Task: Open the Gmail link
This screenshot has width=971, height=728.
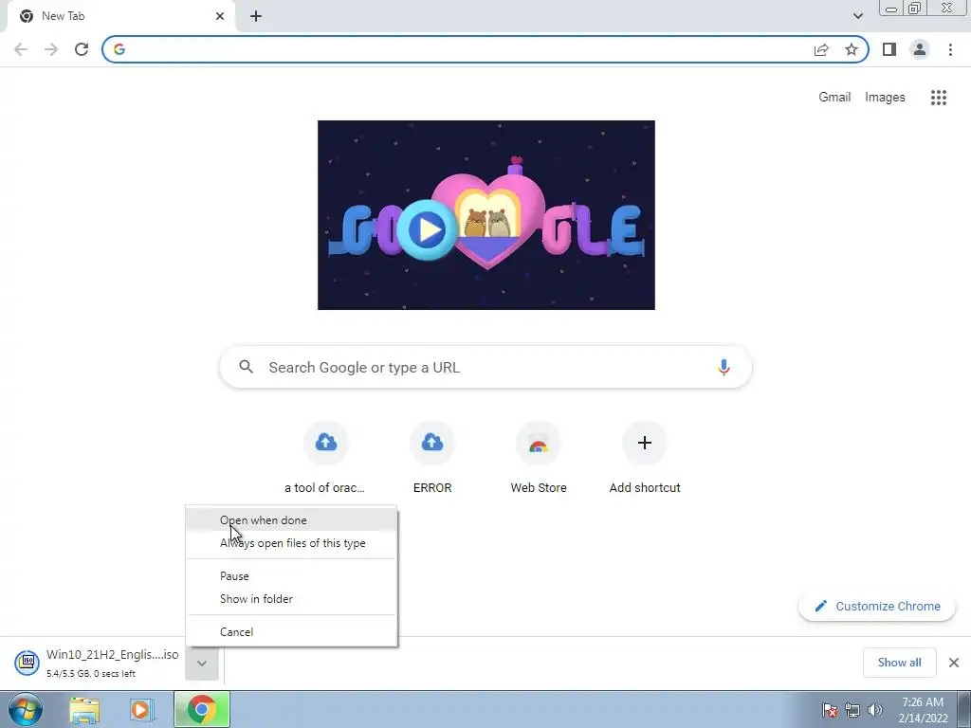Action: coord(834,98)
